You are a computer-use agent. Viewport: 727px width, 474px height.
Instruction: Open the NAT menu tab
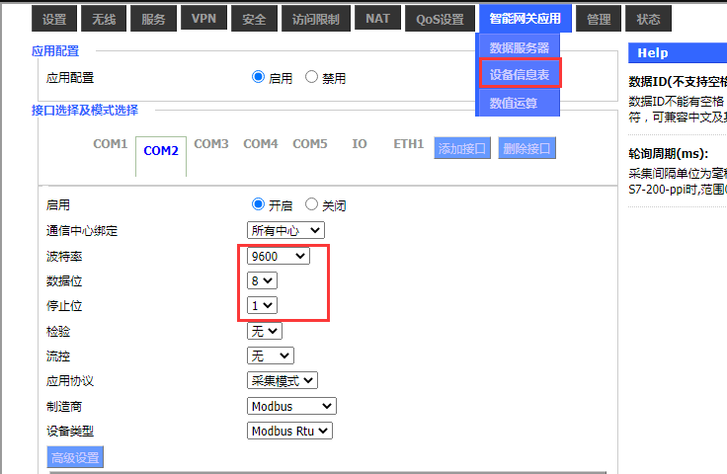pyautogui.click(x=378, y=18)
